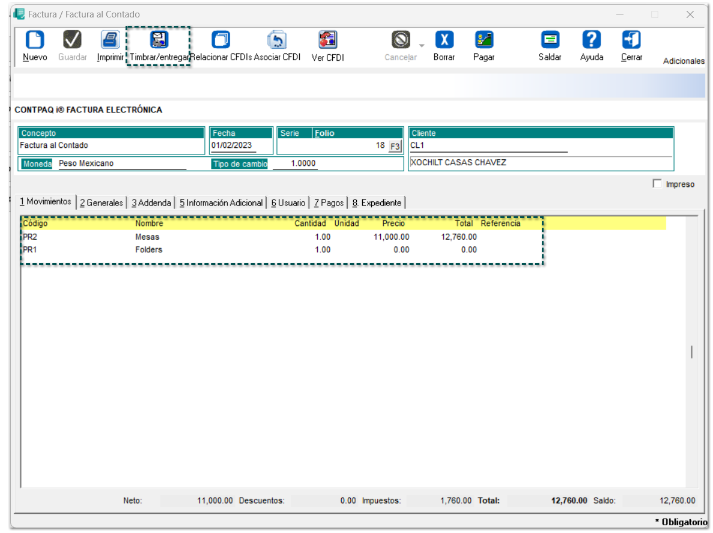The height and width of the screenshot is (533, 713).
Task: Click the Pagar payment icon
Action: [x=484, y=40]
